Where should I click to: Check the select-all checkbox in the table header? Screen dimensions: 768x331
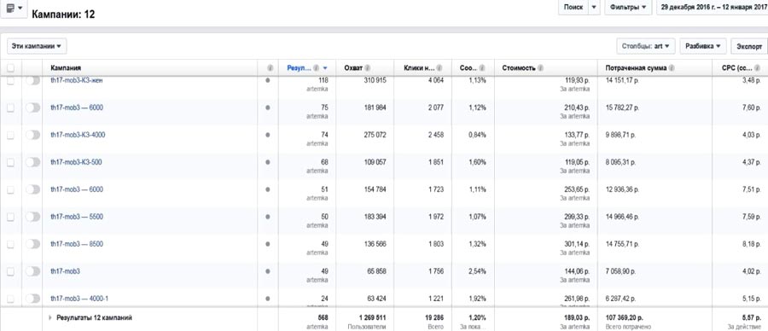11,68
